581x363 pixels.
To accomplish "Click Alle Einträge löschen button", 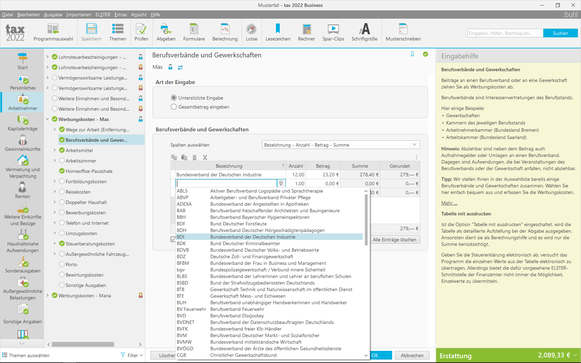I will (x=394, y=240).
